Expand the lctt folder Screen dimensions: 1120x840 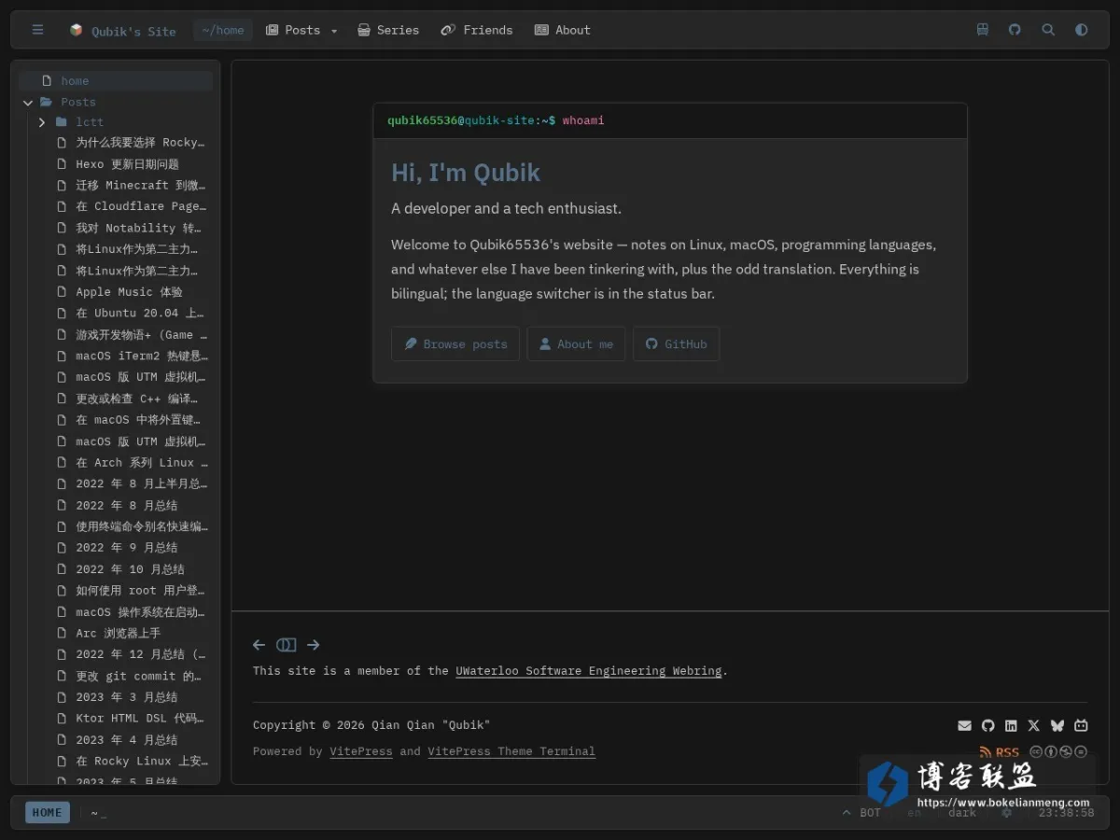(42, 122)
